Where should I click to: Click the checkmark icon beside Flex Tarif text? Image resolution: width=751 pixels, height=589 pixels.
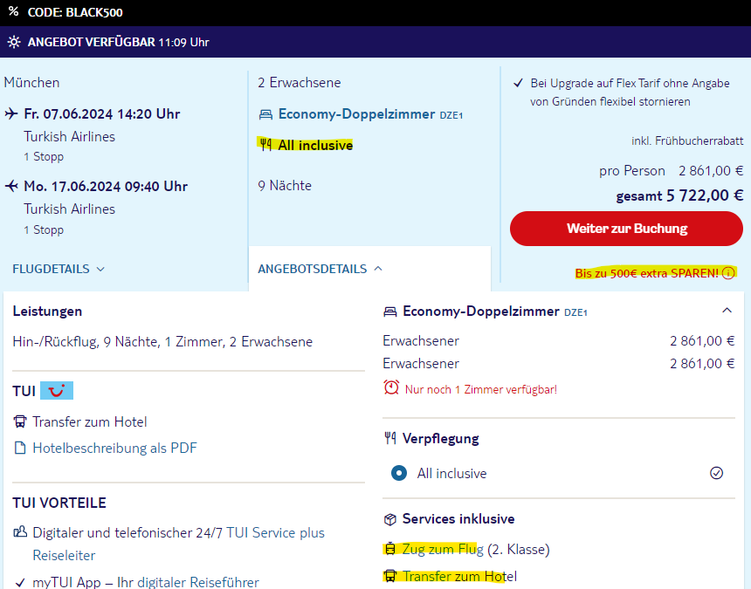[x=518, y=83]
